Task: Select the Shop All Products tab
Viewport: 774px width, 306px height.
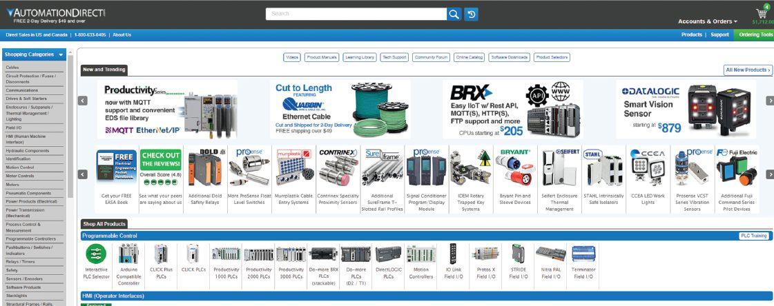Action: (104, 224)
